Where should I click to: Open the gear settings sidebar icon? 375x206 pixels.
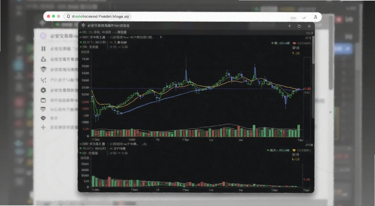[x=43, y=90]
